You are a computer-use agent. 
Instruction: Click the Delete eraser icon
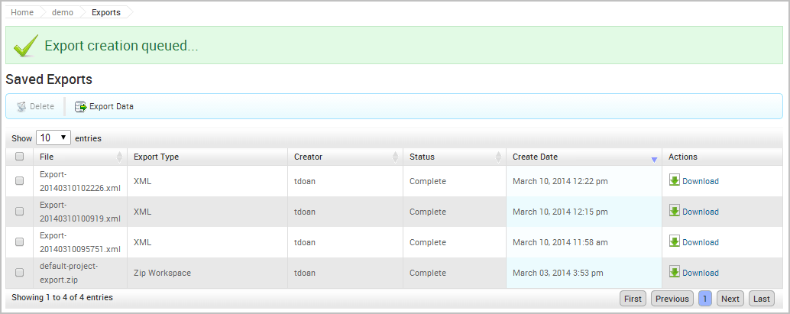(21, 107)
